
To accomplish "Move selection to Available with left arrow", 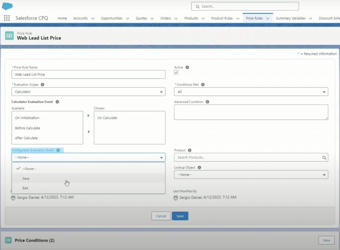I will (88, 132).
